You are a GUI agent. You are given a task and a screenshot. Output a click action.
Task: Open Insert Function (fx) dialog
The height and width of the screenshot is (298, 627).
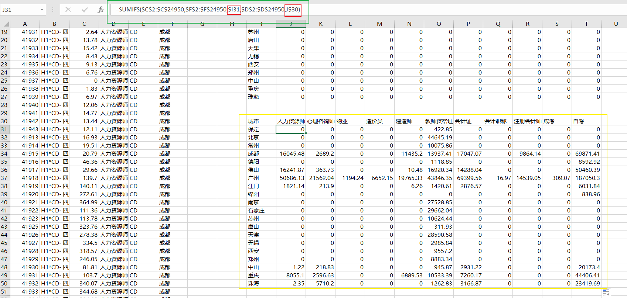click(x=100, y=10)
